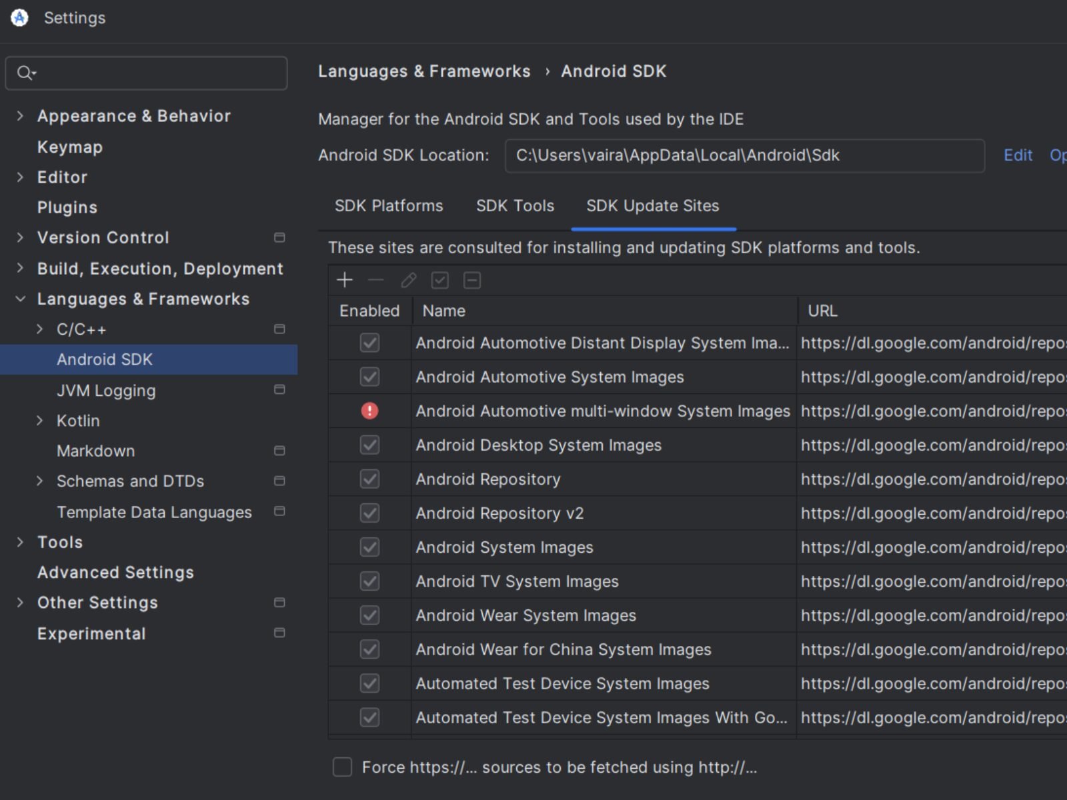Click project-level icon beside C/C++
1067x800 pixels.
279,329
